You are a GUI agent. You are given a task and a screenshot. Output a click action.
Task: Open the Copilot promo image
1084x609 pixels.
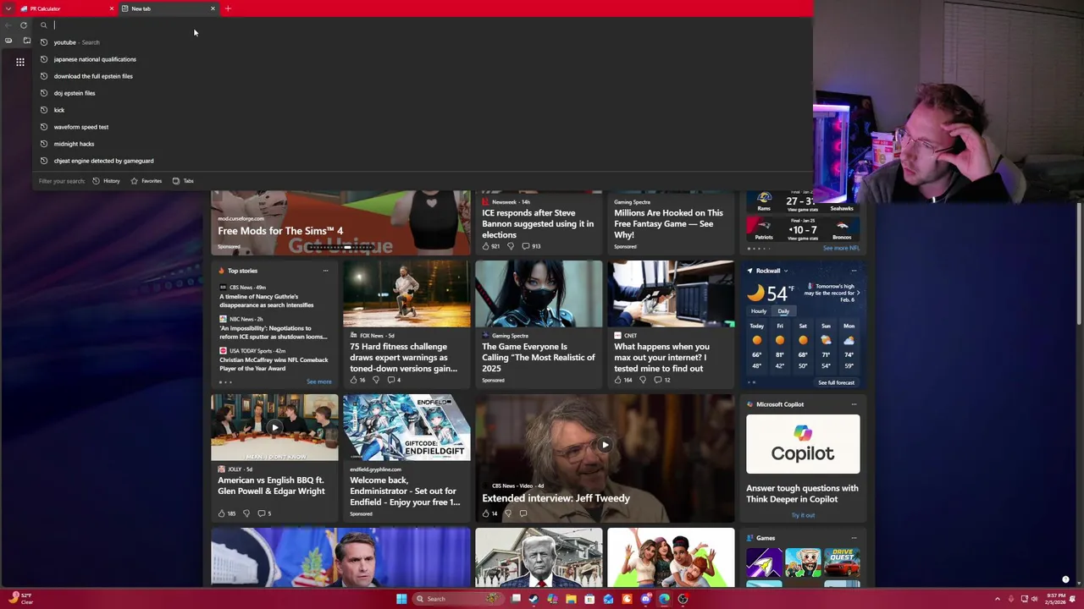(803, 444)
